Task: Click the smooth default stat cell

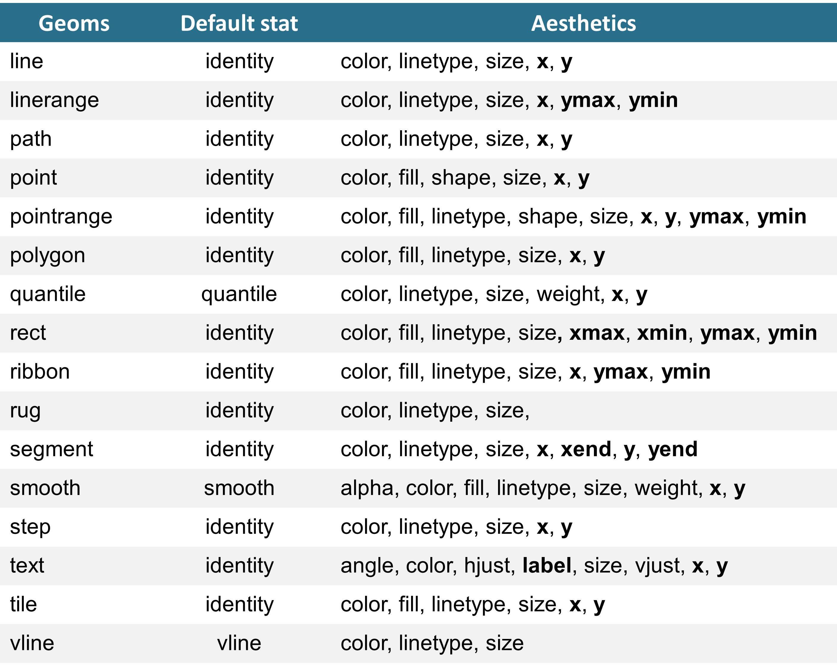Action: point(239,488)
